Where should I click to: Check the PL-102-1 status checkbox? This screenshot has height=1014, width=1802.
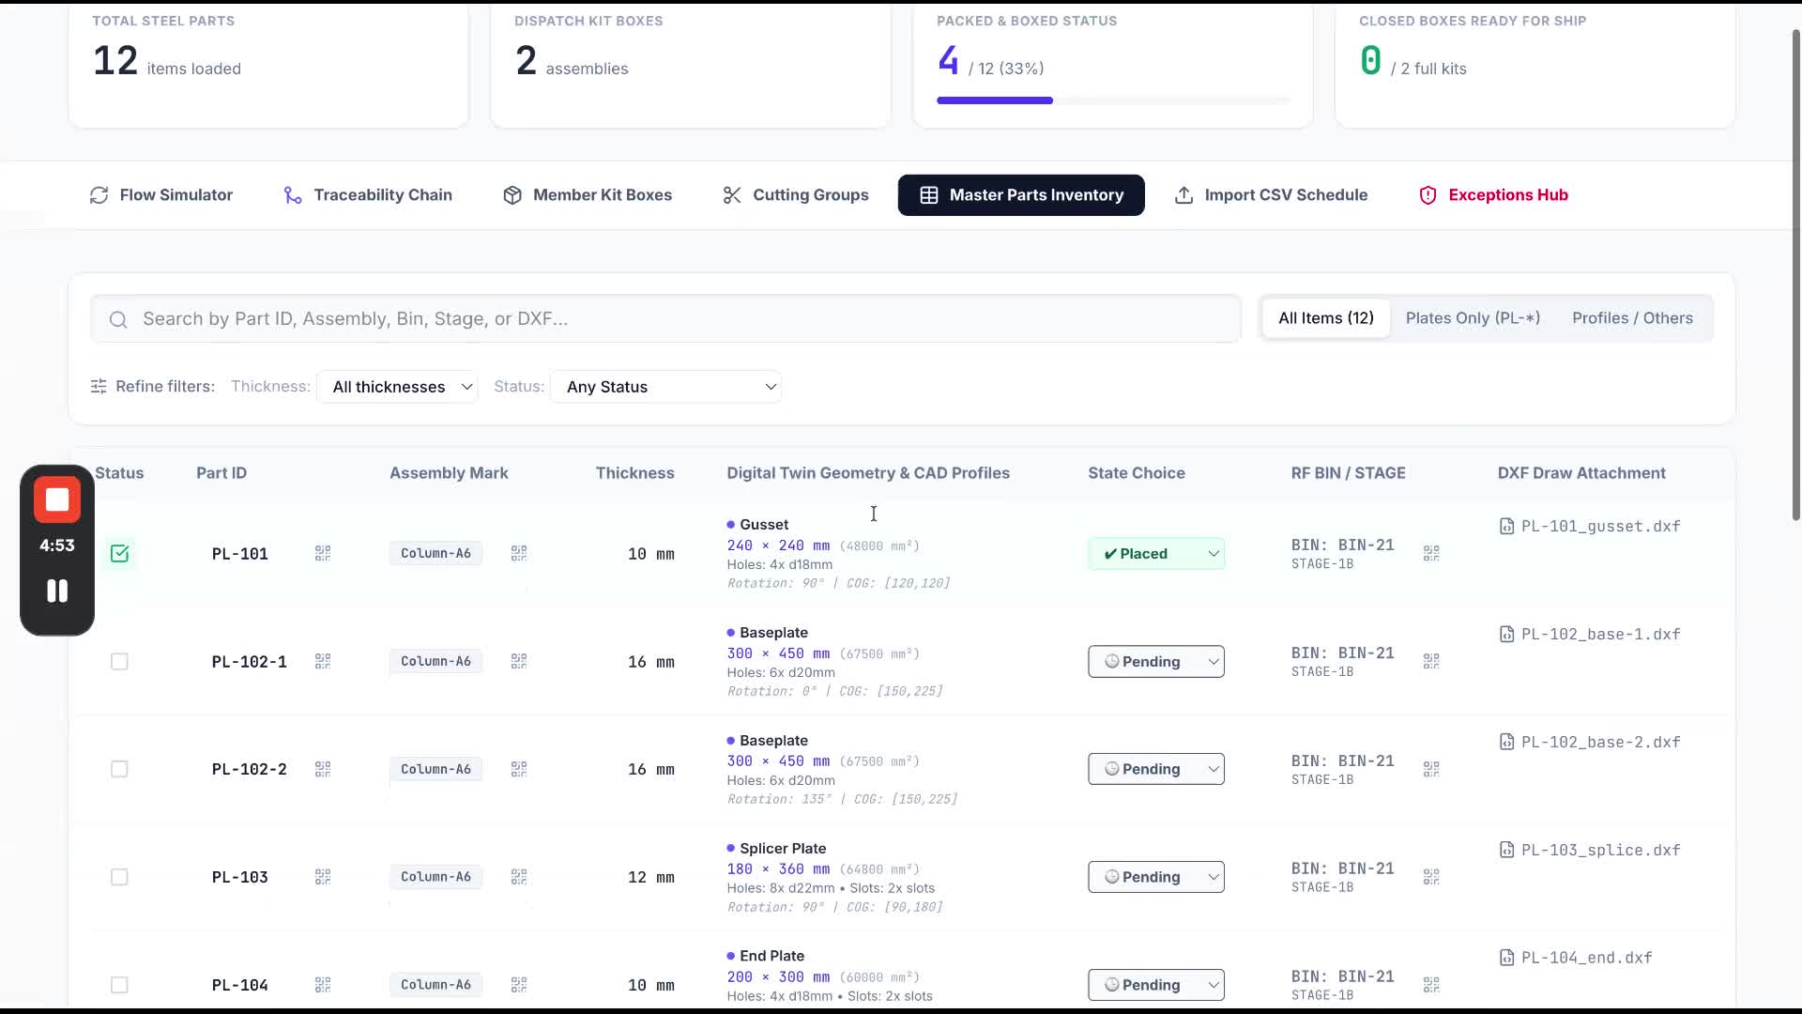(119, 662)
